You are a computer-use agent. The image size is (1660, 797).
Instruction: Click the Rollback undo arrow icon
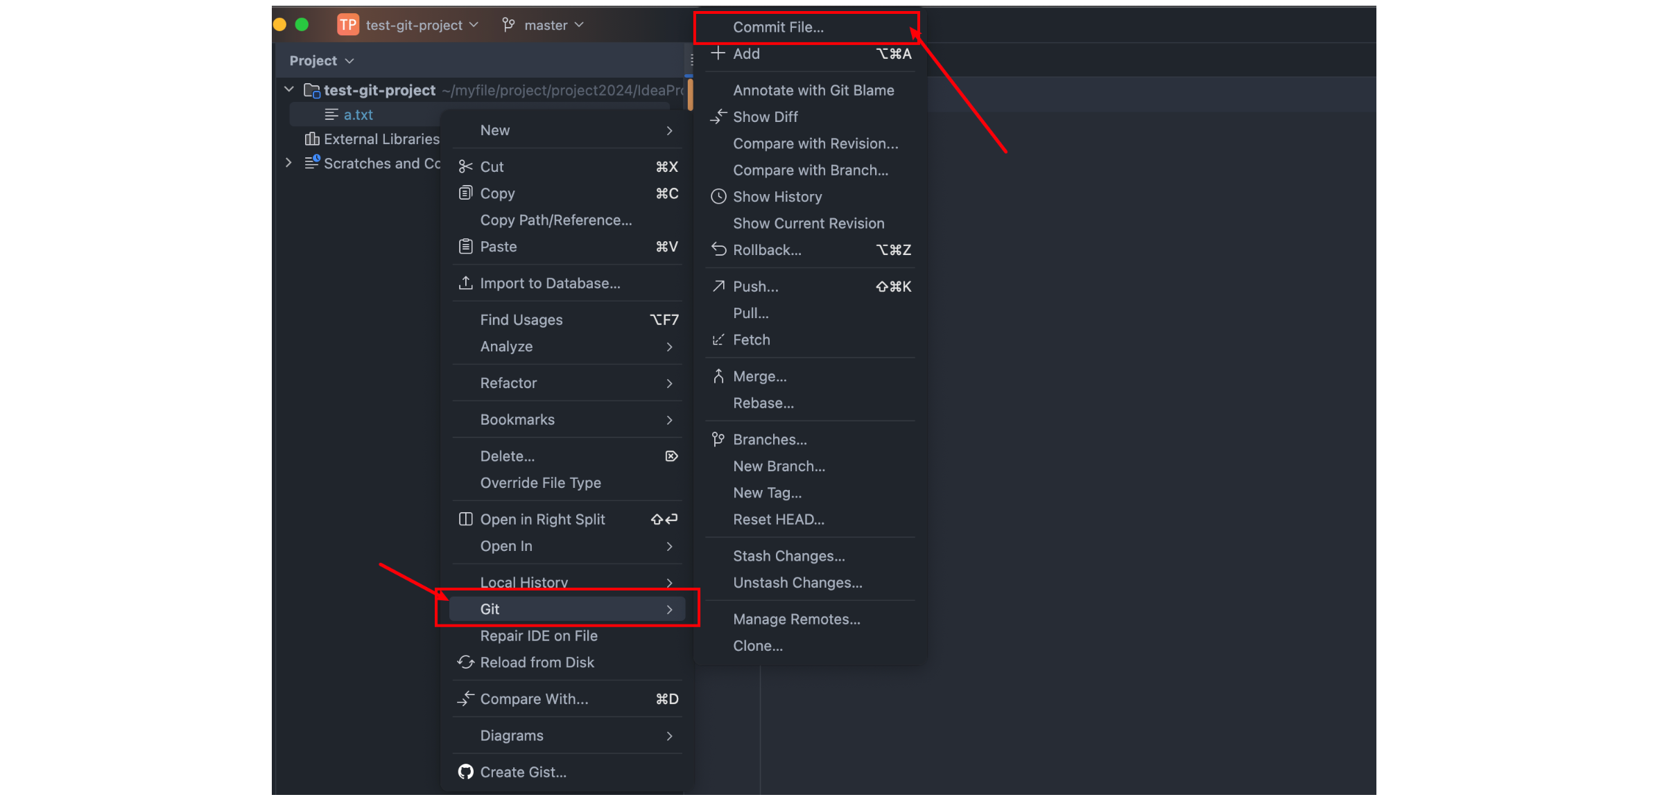click(x=718, y=250)
